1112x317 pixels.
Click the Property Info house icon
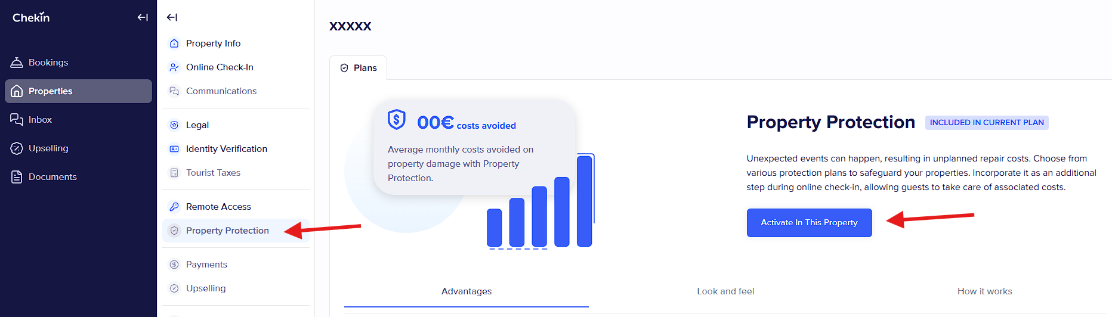174,43
